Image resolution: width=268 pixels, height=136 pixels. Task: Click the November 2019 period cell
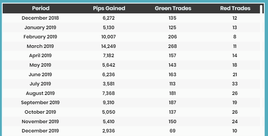[x=40, y=121]
